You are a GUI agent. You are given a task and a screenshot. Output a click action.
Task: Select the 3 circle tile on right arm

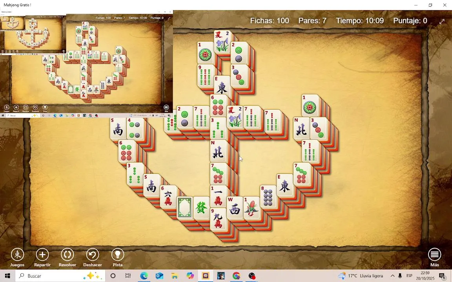point(318,128)
